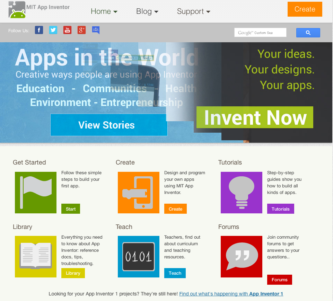Click the red speech bubble Forums tile

pos(242,257)
